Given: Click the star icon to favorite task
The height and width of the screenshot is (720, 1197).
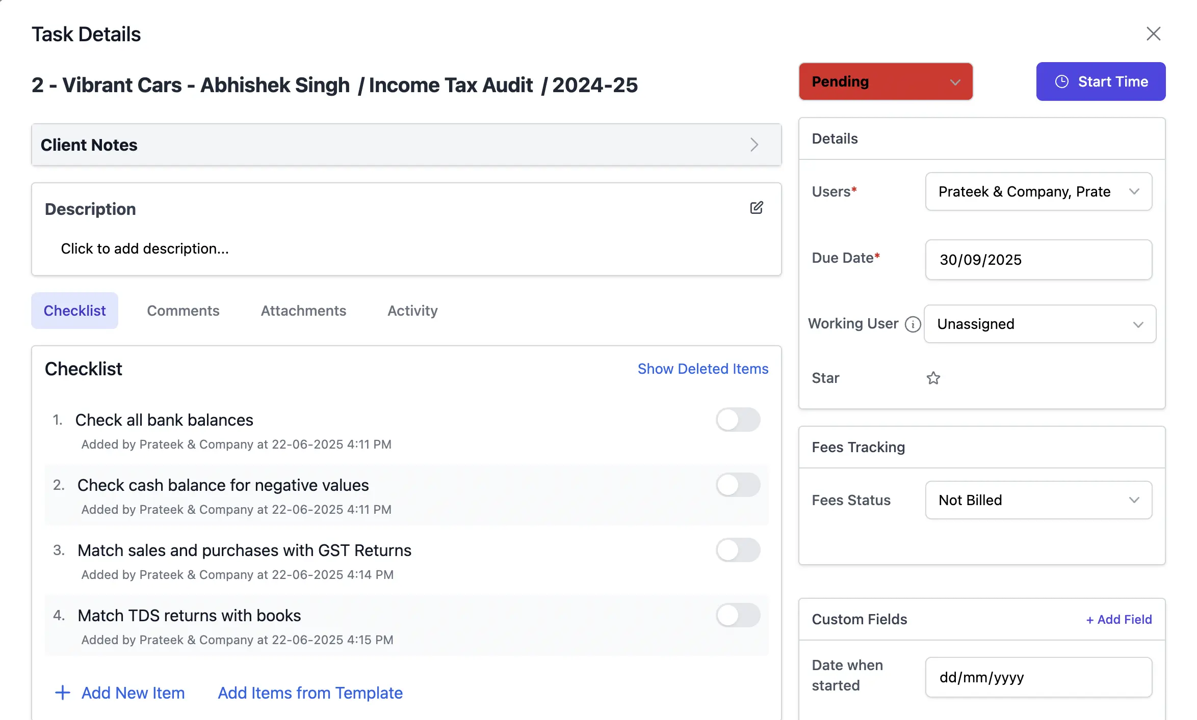Looking at the screenshot, I should click(933, 378).
